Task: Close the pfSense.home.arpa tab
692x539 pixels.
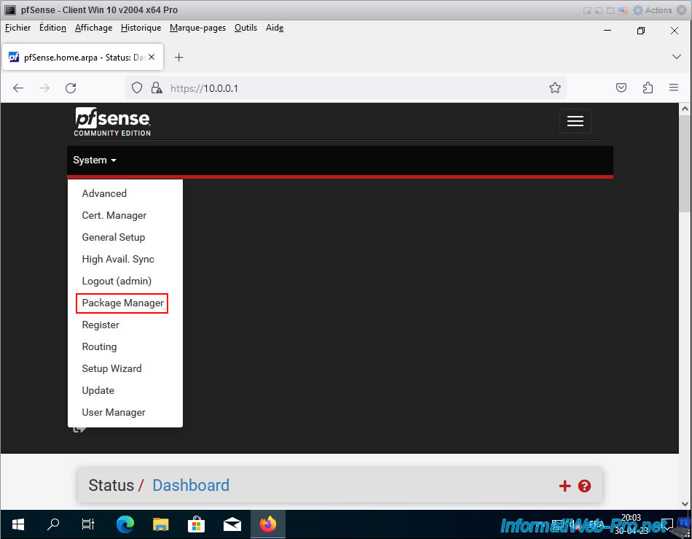Action: (152, 57)
